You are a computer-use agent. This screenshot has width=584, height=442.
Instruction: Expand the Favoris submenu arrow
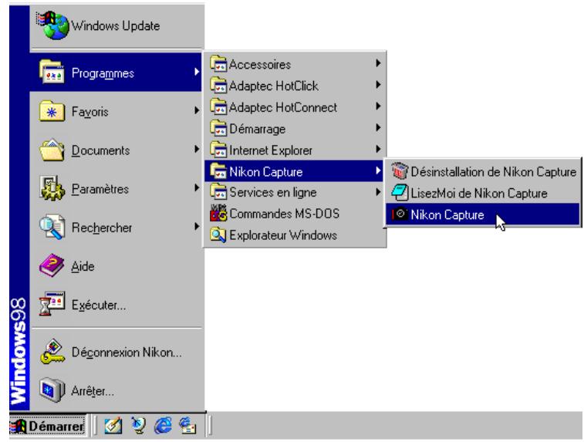(197, 110)
